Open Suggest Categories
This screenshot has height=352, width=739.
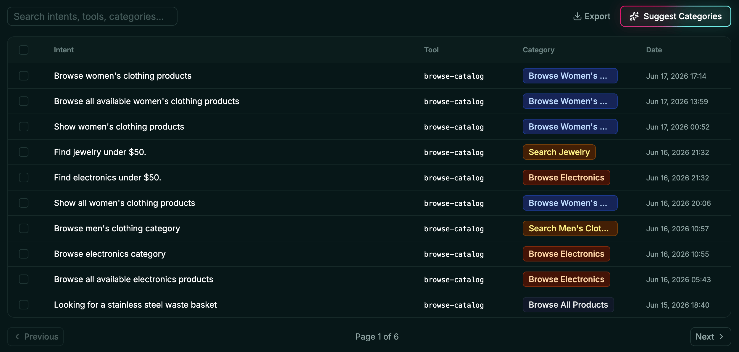coord(675,16)
